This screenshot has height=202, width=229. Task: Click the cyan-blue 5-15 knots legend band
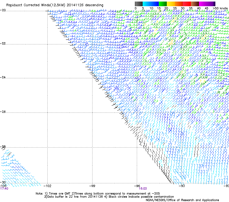(x=151, y=4)
